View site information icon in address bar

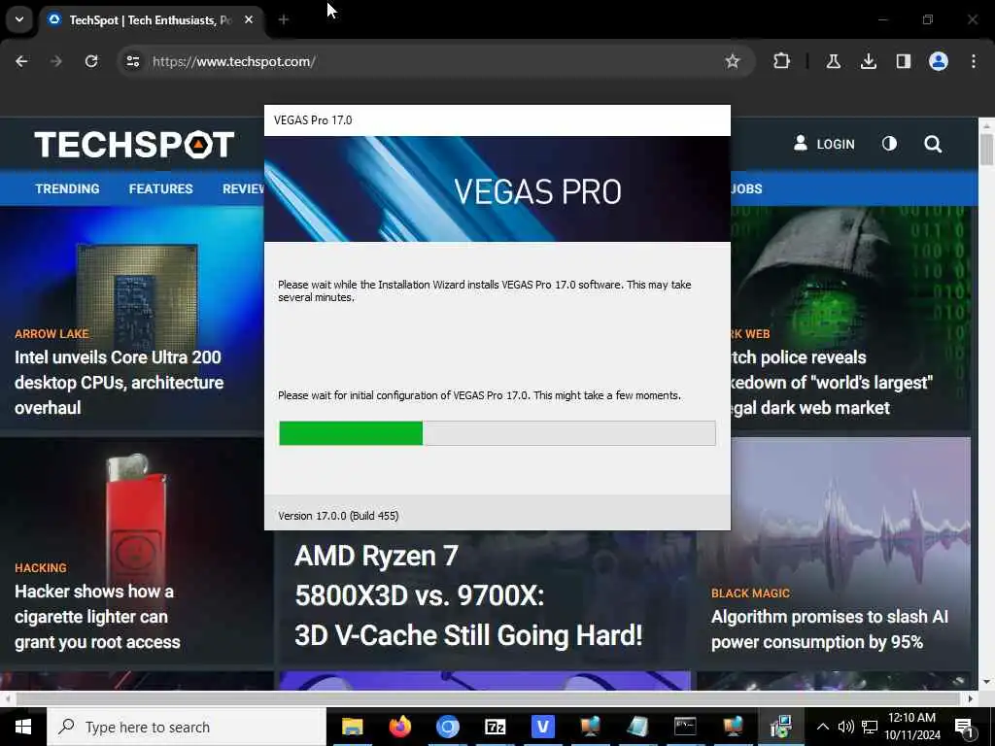coord(132,61)
